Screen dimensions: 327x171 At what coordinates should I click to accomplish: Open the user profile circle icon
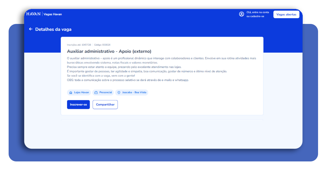pos(241,14)
